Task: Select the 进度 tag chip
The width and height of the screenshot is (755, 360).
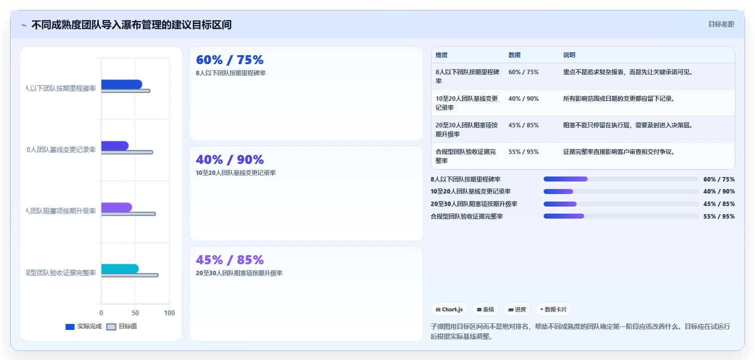Action: tap(518, 309)
